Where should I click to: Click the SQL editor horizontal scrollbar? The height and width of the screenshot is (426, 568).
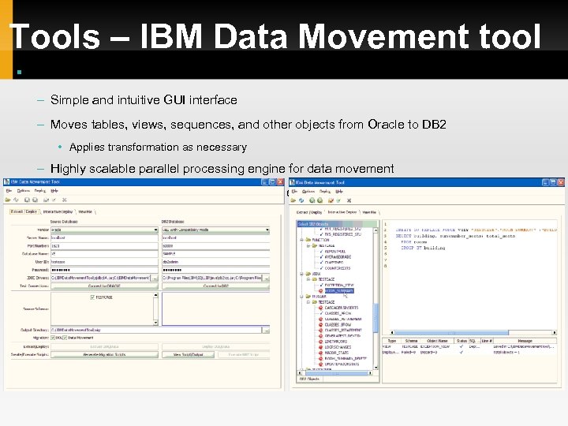[x=473, y=332]
